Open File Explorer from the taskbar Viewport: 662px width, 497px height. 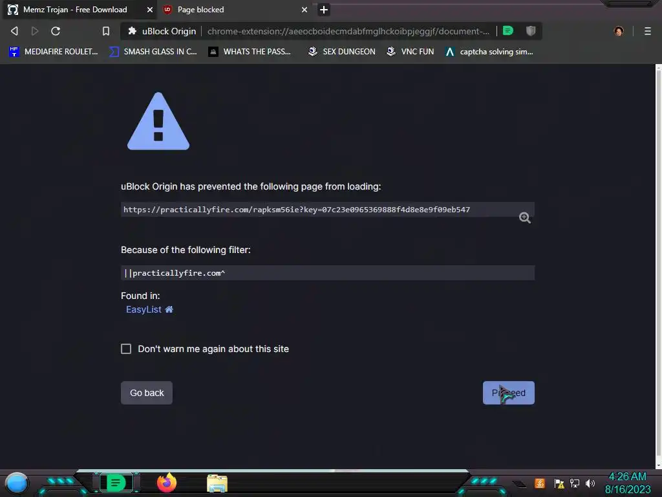(217, 483)
